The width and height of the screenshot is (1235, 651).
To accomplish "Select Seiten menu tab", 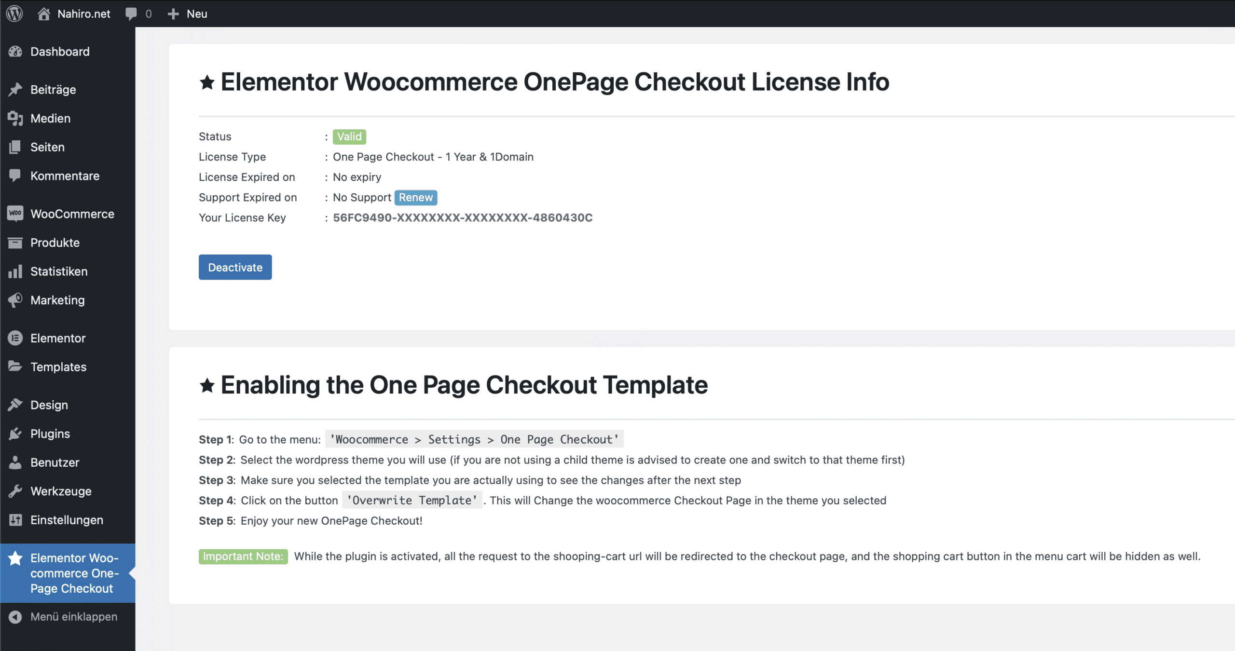I will pyautogui.click(x=47, y=147).
